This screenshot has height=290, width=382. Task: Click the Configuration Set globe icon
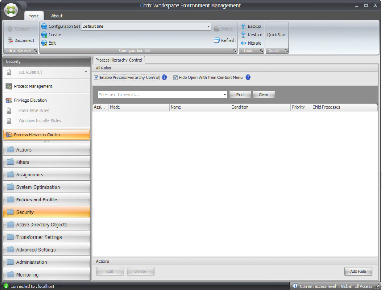click(44, 26)
